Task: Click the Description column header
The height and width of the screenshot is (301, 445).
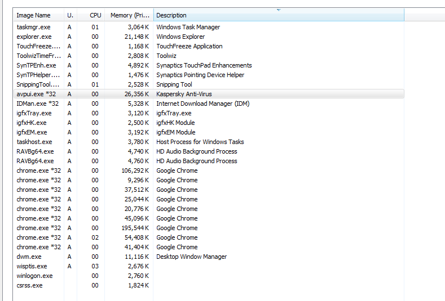Action: 279,15
